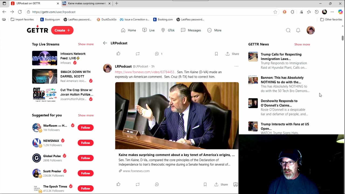Switch to the Kaine makes surprising comment tab

point(87,4)
